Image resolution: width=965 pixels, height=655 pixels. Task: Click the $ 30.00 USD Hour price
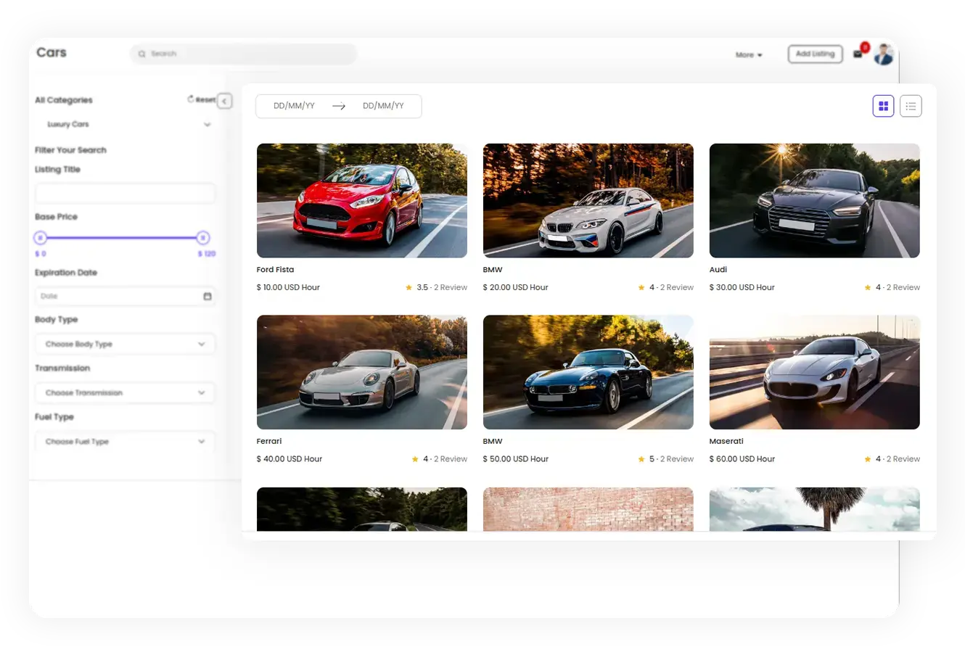[742, 287]
